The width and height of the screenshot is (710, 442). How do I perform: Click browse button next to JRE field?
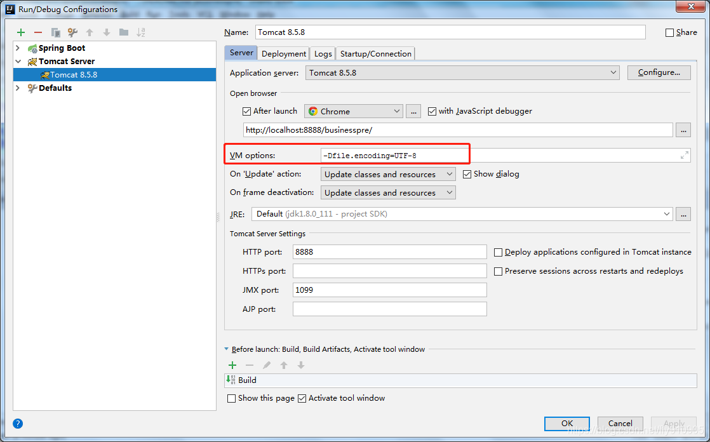683,214
